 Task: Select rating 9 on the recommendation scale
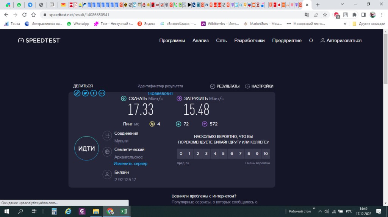pos(257,153)
